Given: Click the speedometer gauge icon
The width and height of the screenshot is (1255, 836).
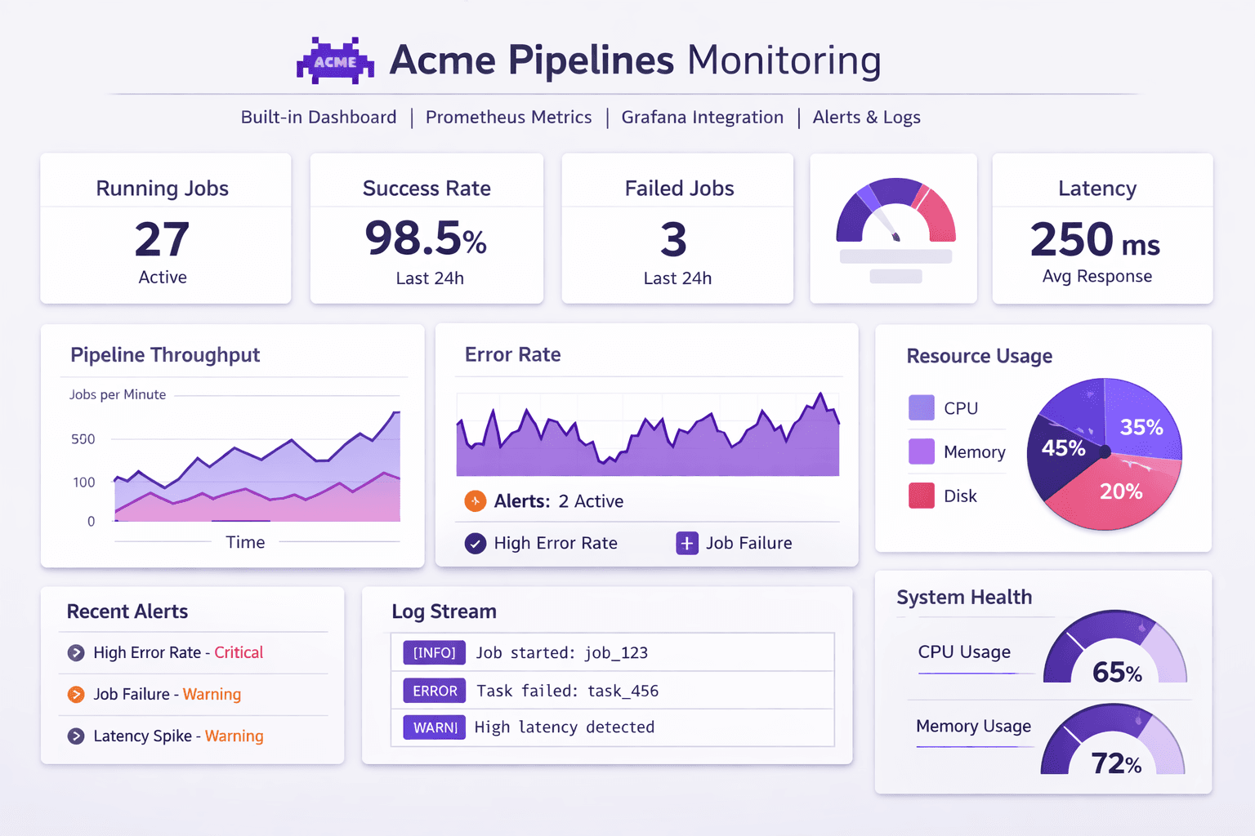Looking at the screenshot, I should pyautogui.click(x=895, y=220).
